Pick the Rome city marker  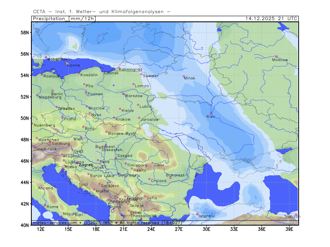pos(45,205)
